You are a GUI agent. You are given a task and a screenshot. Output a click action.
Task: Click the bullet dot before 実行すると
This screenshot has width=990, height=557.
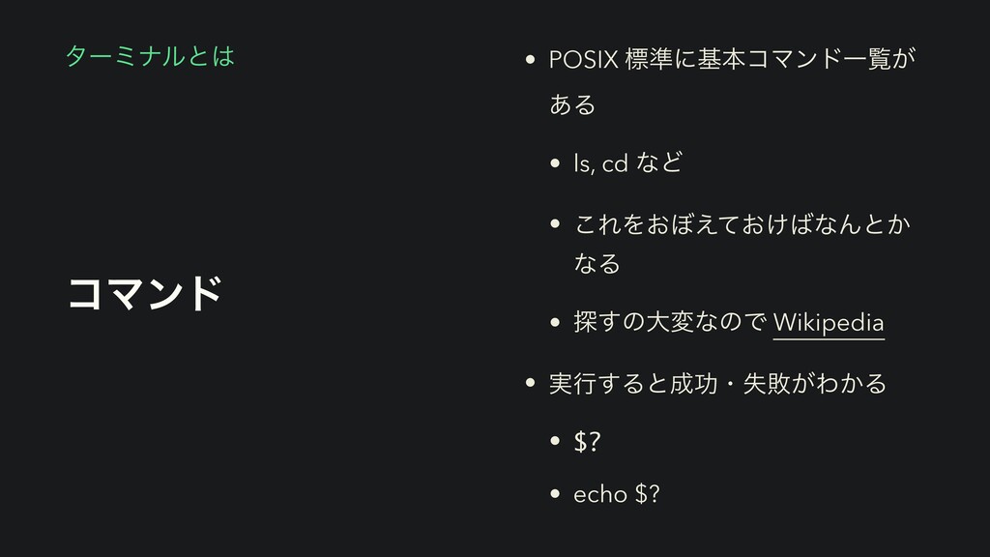(x=531, y=382)
